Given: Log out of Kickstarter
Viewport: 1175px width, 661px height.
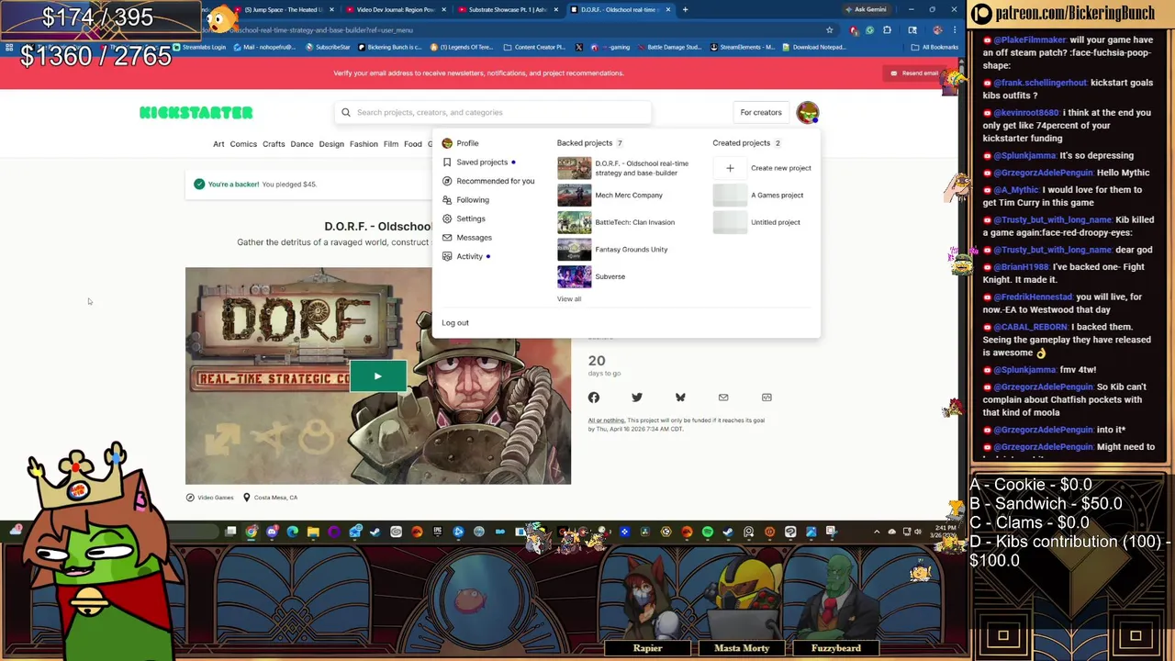Looking at the screenshot, I should tap(455, 322).
